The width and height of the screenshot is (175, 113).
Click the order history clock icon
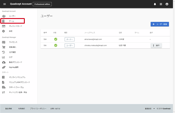3,52
